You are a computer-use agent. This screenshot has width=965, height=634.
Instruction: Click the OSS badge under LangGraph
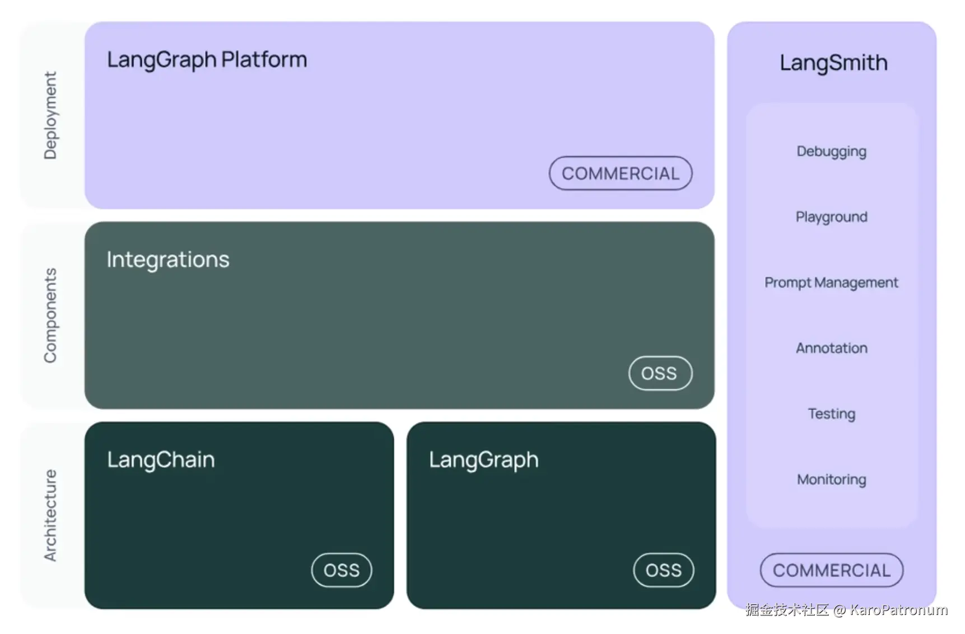coord(663,570)
